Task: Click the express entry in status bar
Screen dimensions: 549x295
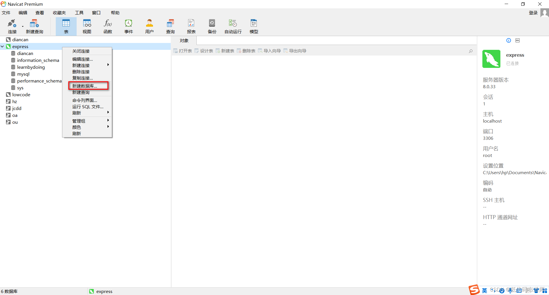Action: (101, 291)
